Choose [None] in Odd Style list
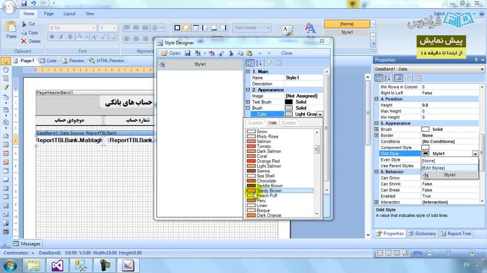The image size is (487, 273). point(449,161)
